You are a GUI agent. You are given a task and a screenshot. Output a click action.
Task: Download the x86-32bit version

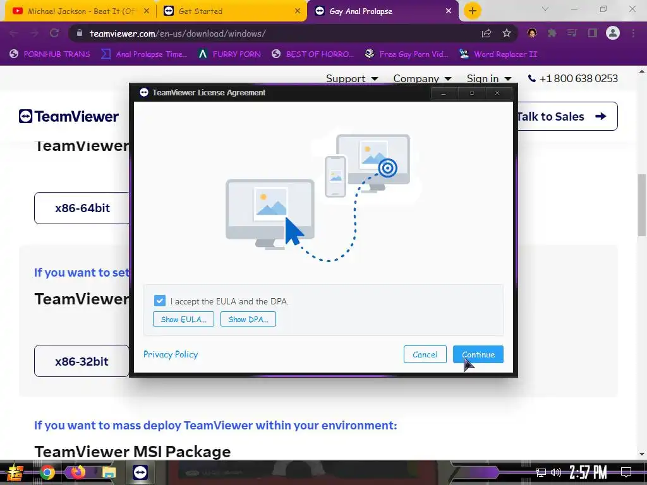click(x=82, y=361)
